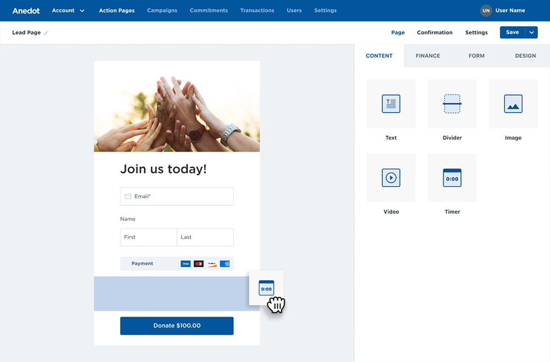
Task: Select the Image content block icon
Action: pos(513,104)
